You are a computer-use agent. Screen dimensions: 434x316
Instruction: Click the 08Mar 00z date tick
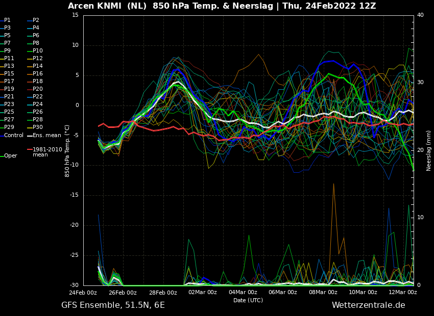pyautogui.click(x=323, y=293)
